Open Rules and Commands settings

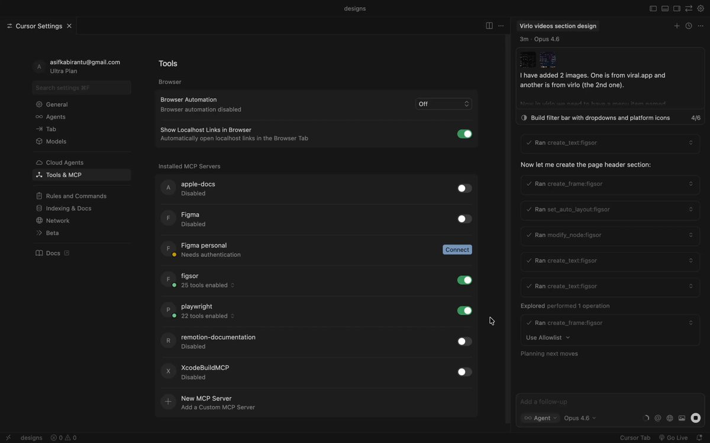click(x=82, y=196)
